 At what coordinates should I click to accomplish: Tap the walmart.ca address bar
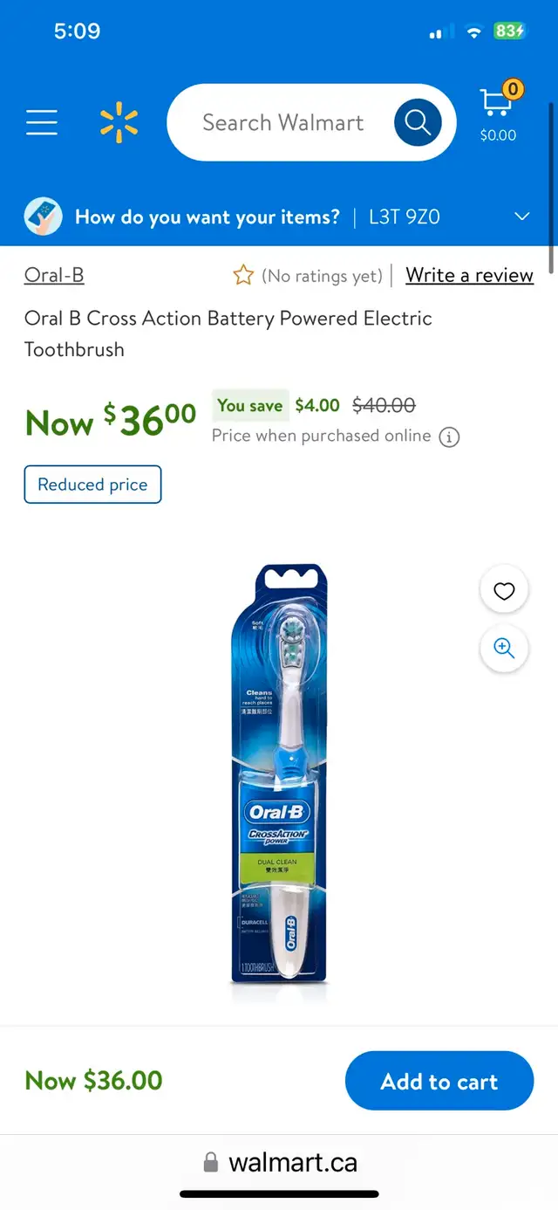coord(279,1163)
